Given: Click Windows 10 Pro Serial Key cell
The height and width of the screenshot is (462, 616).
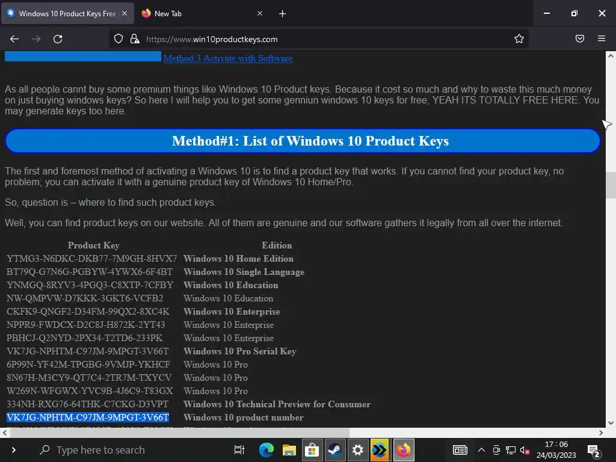Looking at the screenshot, I should (x=239, y=351).
